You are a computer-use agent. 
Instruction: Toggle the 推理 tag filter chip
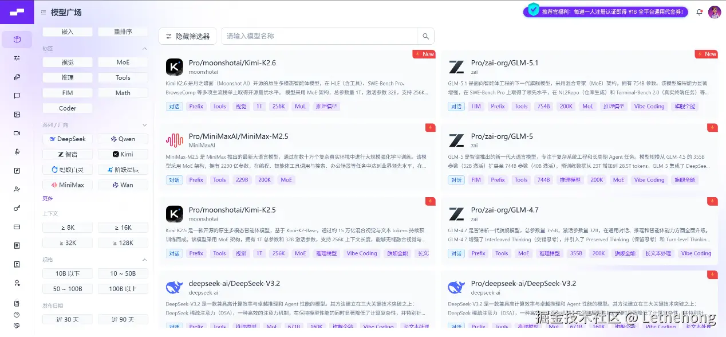pyautogui.click(x=68, y=77)
